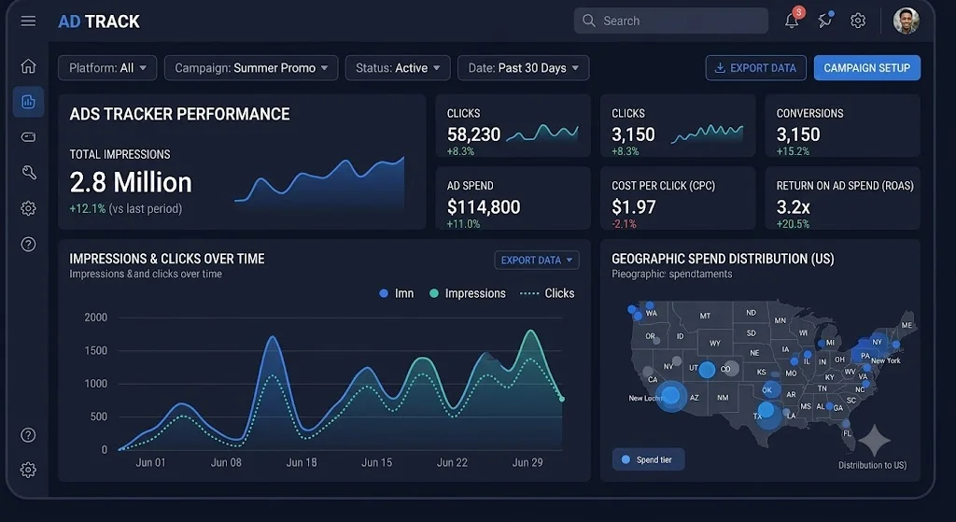Go to Home in the sidebar

[x=28, y=66]
